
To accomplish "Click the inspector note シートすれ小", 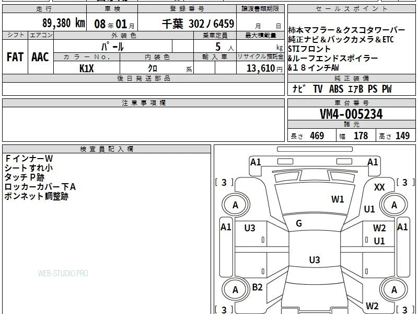I will [29, 168].
